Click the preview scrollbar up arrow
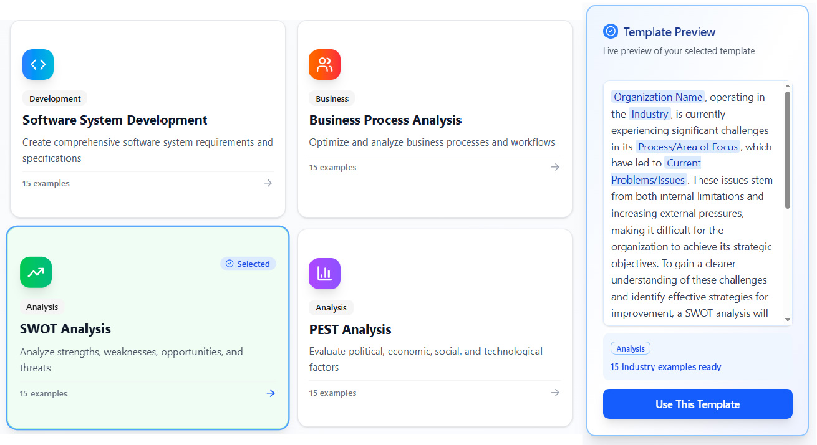The image size is (817, 445). [788, 86]
